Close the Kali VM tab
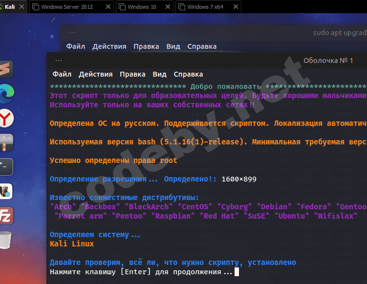The width and height of the screenshot is (367, 284). [22, 7]
